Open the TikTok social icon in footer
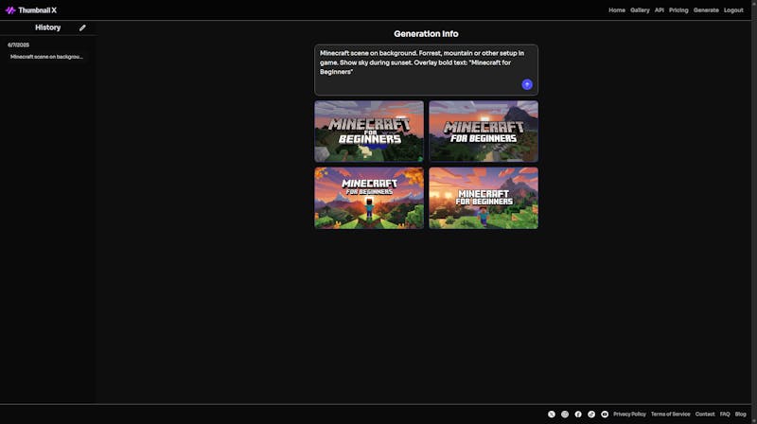757x424 pixels. point(590,414)
